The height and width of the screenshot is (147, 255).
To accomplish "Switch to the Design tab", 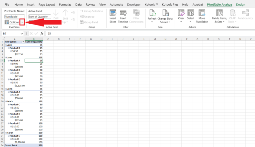I will [240, 5].
